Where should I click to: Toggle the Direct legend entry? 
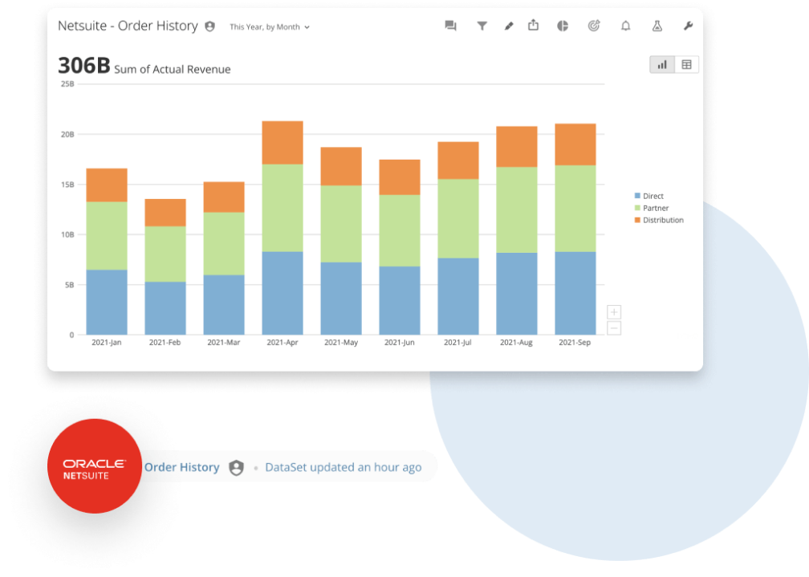click(649, 196)
